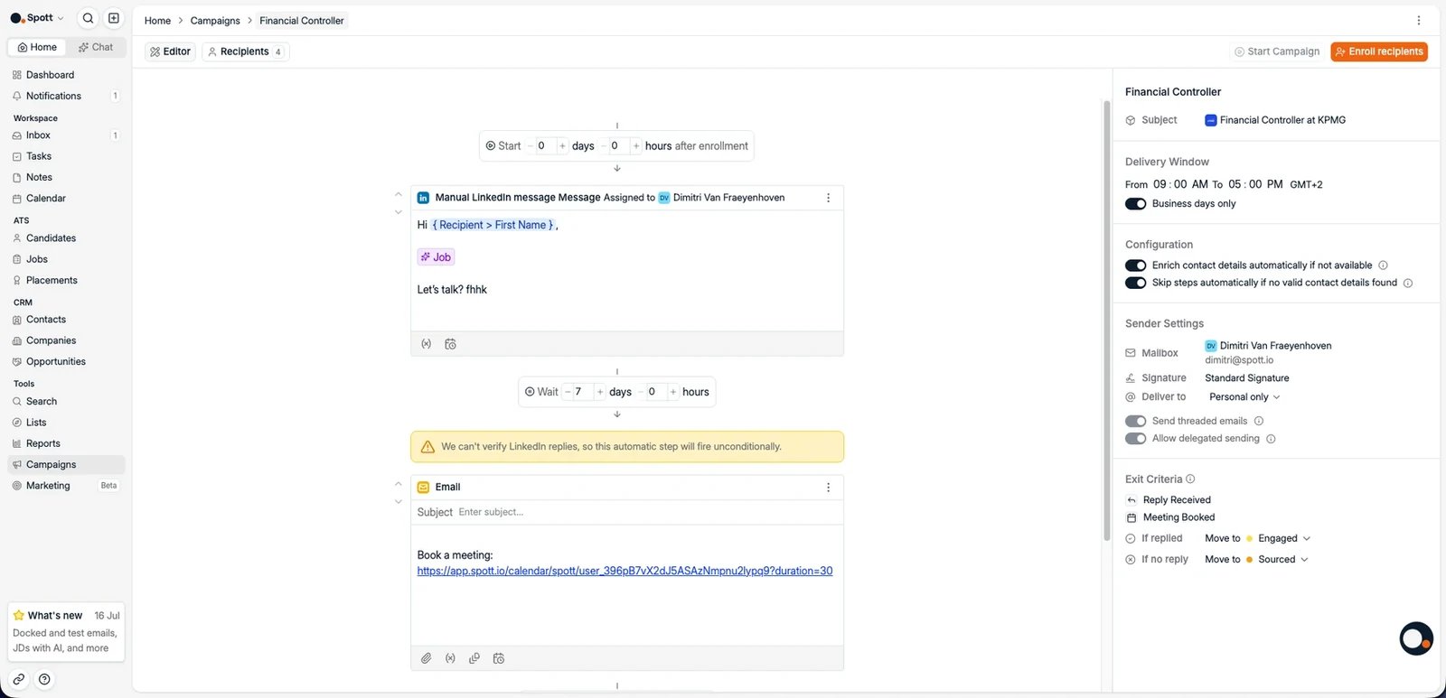Viewport: 1446px width, 698px height.
Task: Move Email step up
Action: [399, 483]
